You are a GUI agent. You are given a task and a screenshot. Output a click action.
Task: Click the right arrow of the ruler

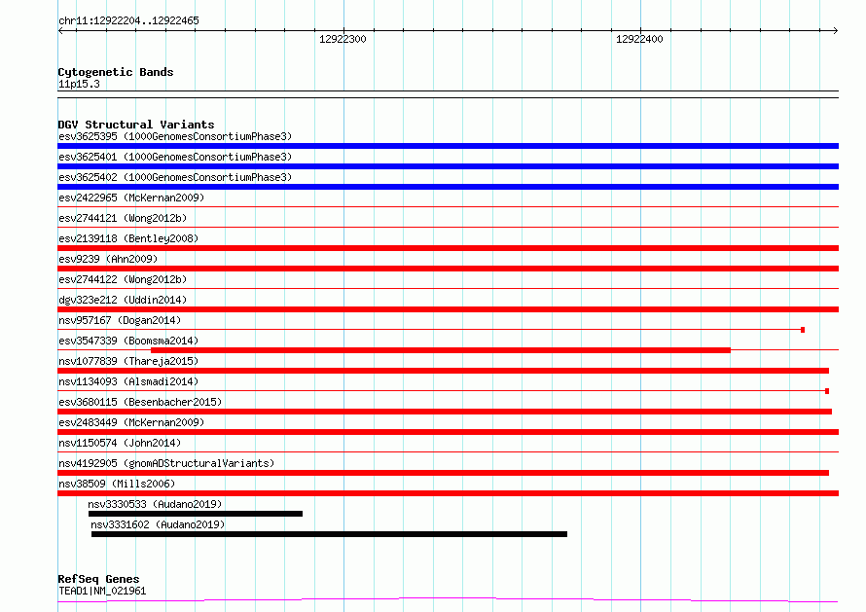click(x=836, y=30)
